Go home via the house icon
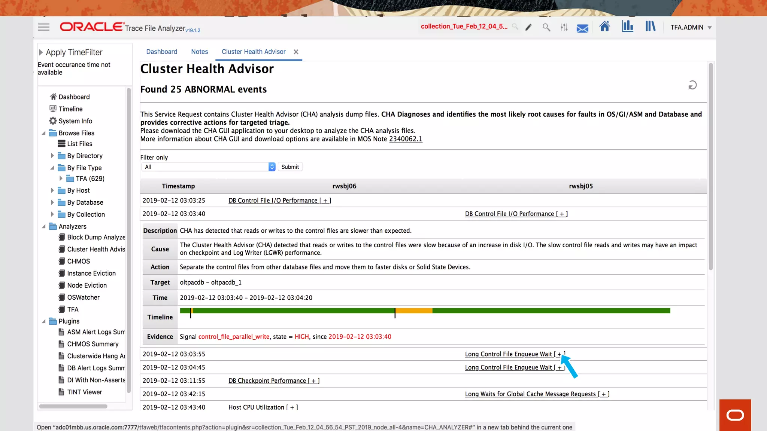Image resolution: width=767 pixels, height=431 pixels. 604,26
